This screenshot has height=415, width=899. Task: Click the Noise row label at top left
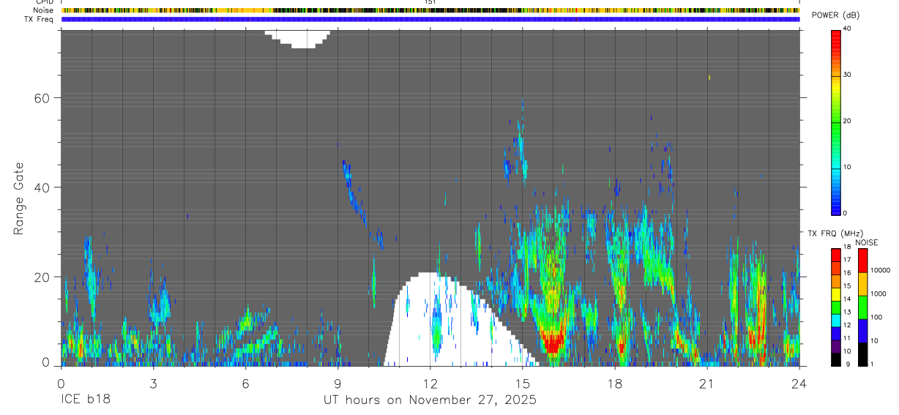pyautogui.click(x=44, y=10)
